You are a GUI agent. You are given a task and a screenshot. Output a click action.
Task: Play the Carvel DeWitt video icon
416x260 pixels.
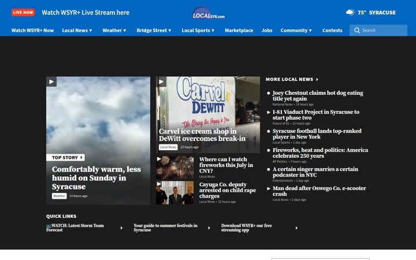click(161, 81)
